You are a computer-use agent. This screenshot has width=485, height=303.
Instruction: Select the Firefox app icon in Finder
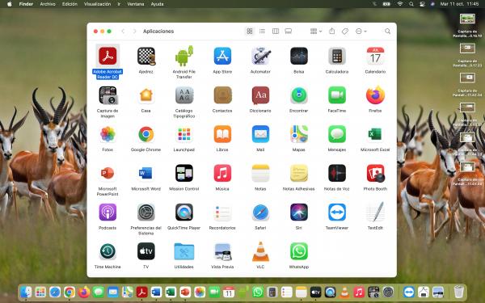[x=375, y=95]
